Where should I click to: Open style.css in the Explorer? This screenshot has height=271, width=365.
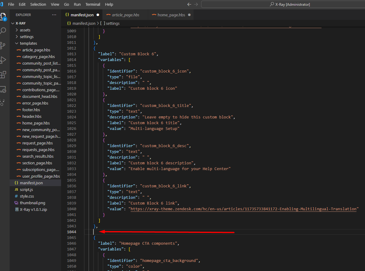[27, 196]
